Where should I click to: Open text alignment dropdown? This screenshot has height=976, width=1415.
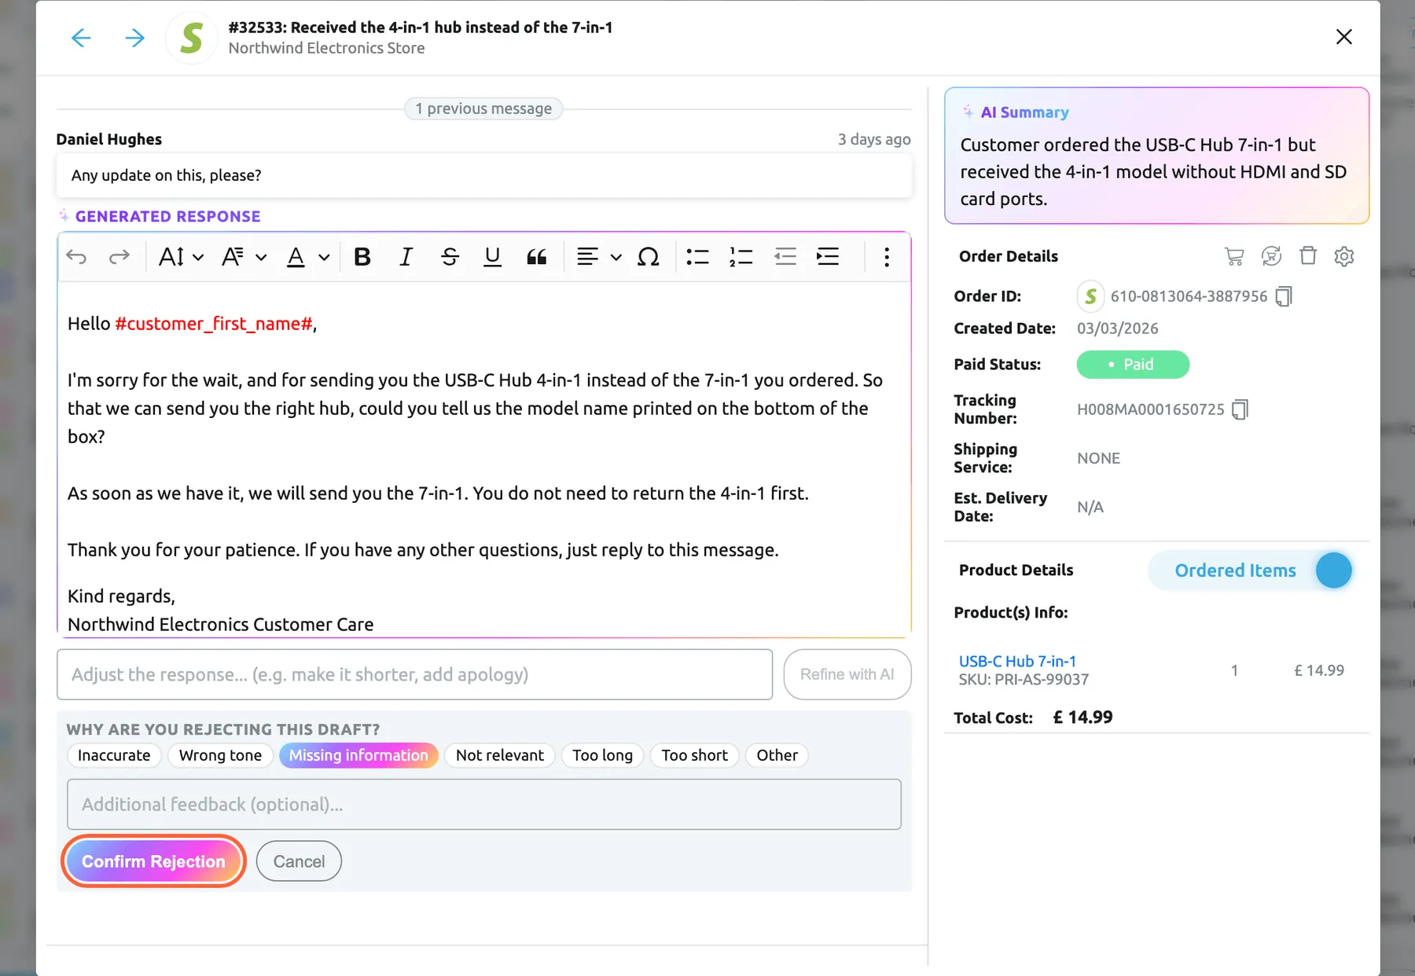[x=599, y=257]
